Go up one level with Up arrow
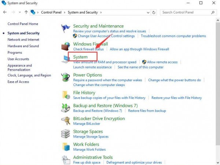Viewport: 220px width, 165px height. [26, 12]
